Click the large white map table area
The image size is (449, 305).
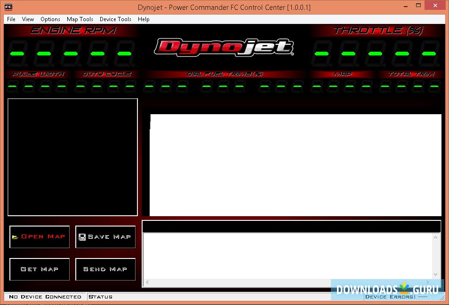click(295, 165)
